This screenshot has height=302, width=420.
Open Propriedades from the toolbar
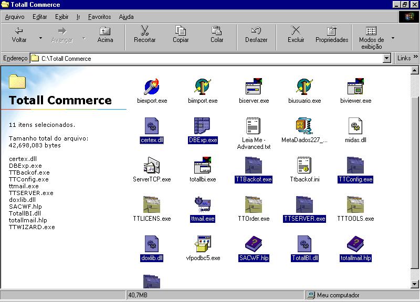(x=332, y=35)
